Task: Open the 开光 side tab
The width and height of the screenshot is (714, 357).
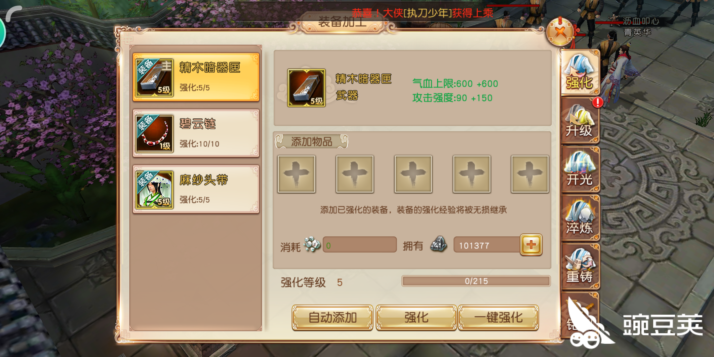Action: click(x=580, y=170)
